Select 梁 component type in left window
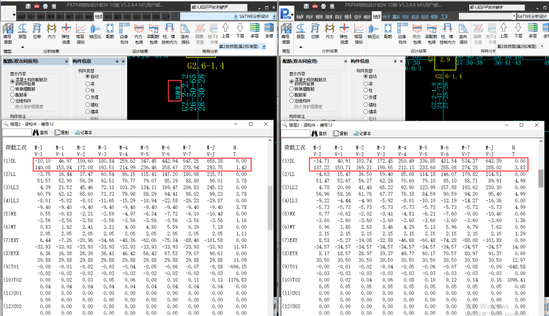The image size is (549, 316). [87, 84]
